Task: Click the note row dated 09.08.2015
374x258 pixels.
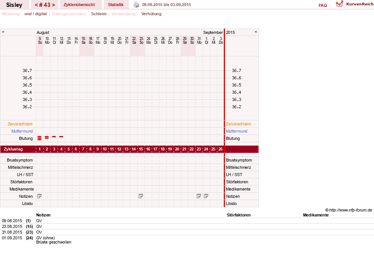Action: (187, 221)
